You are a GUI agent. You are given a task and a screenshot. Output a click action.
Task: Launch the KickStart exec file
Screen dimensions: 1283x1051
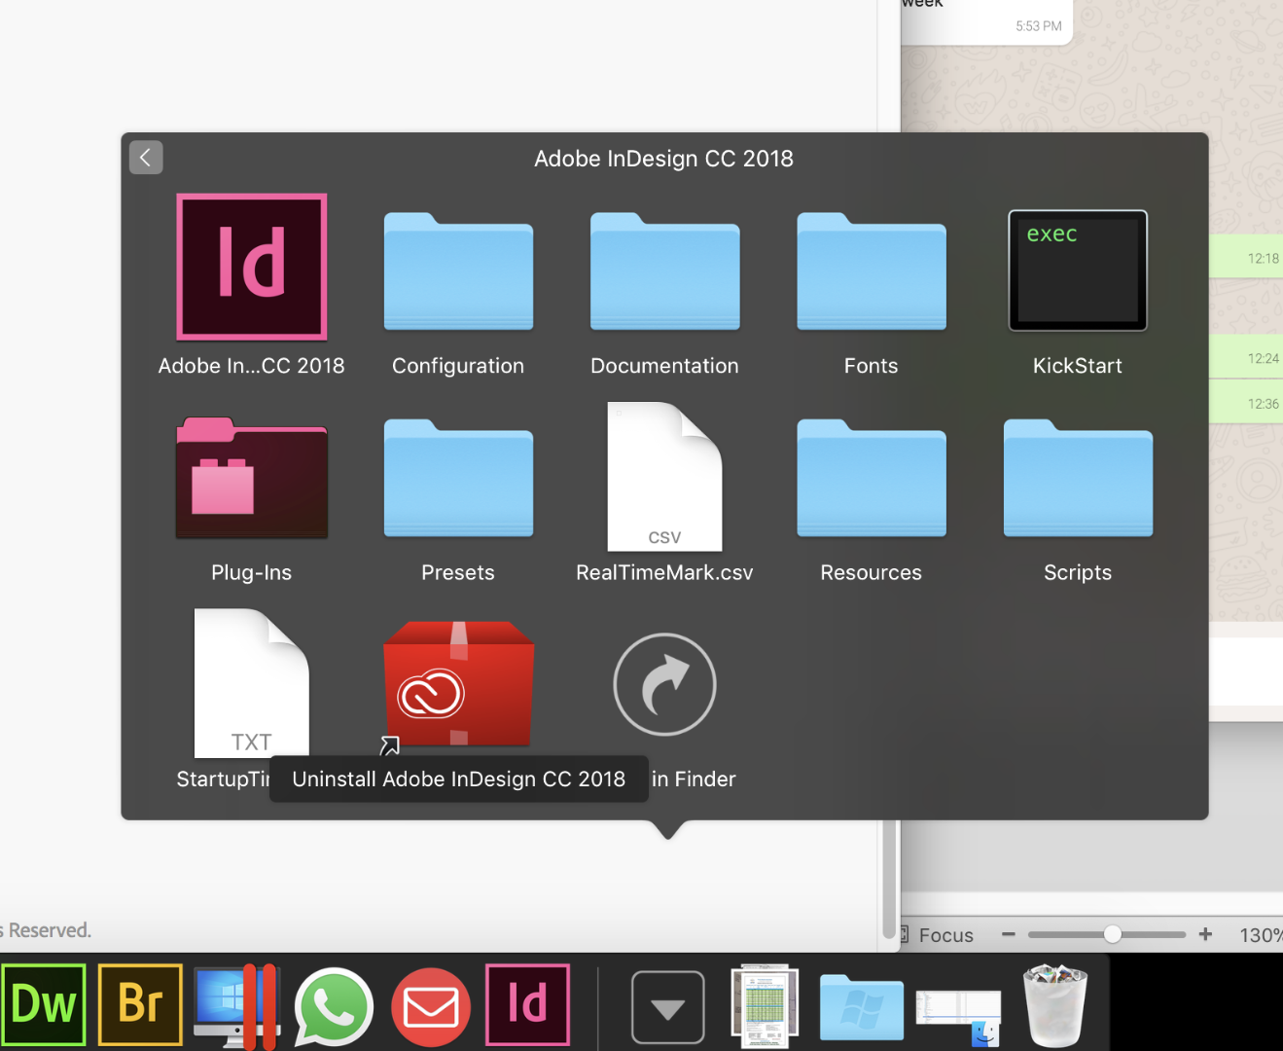click(1078, 271)
